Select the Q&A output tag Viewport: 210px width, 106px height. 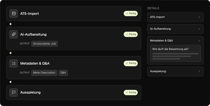[x=63, y=73]
